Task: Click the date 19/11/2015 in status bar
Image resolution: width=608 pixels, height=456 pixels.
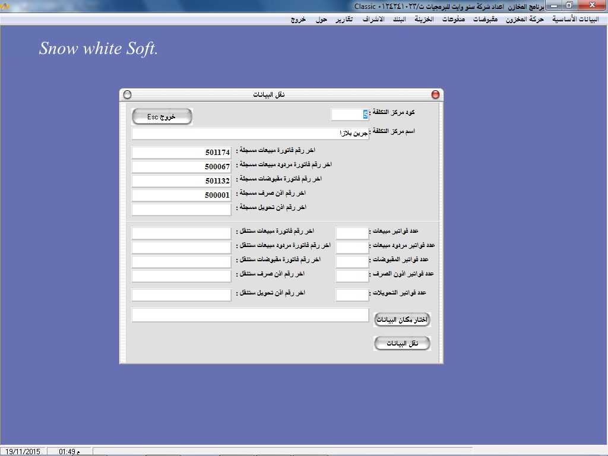Action: [23, 452]
